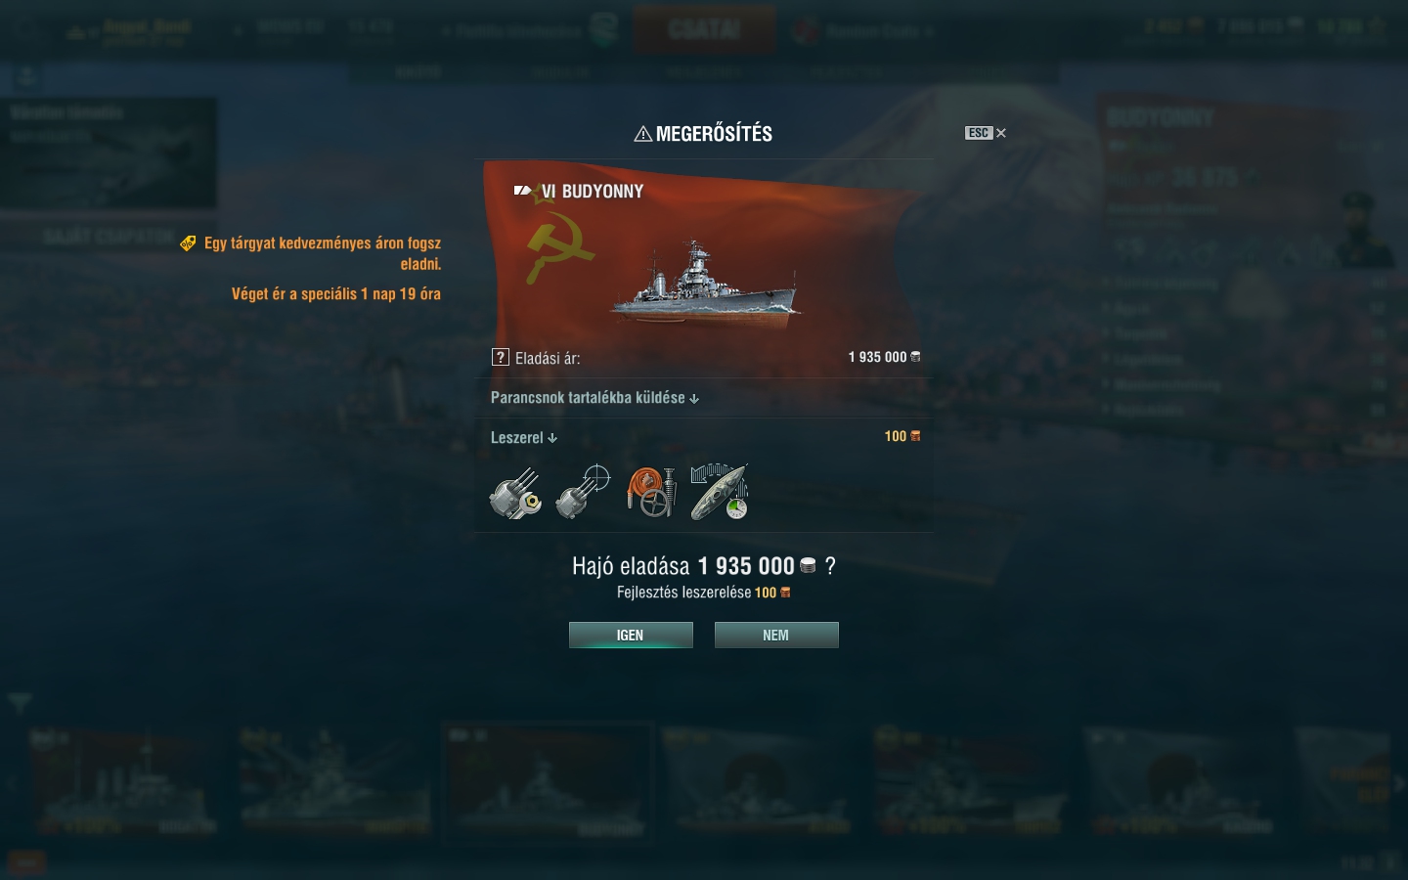The height and width of the screenshot is (880, 1408).
Task: Cancel the sale with NEM button
Action: point(776,635)
